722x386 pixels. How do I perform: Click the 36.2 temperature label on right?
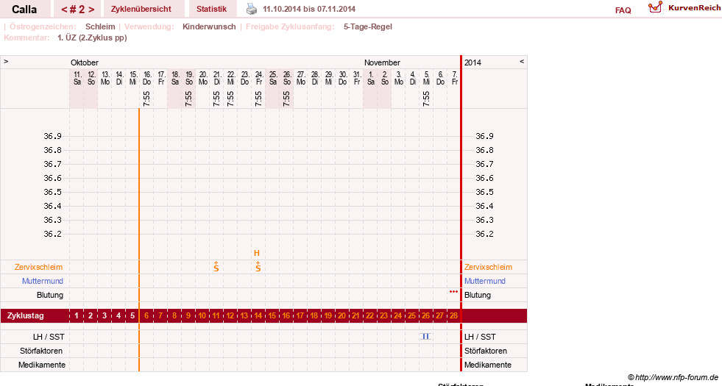click(484, 234)
